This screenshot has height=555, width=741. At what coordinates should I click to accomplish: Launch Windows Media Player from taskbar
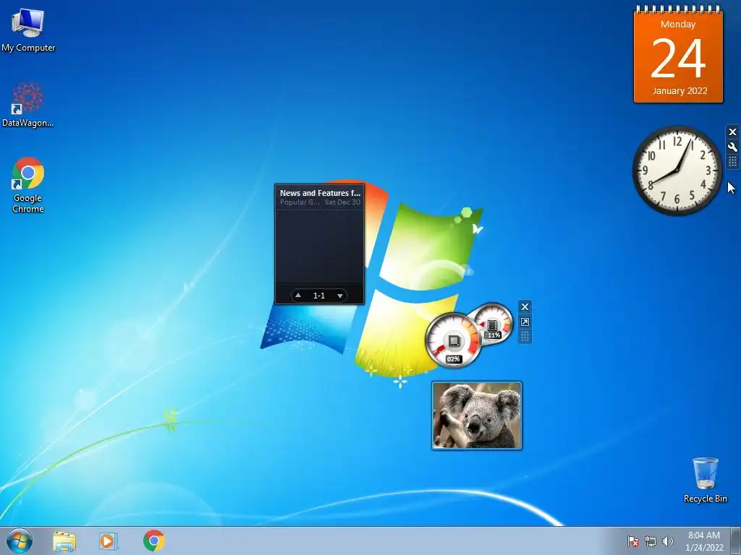tap(109, 541)
